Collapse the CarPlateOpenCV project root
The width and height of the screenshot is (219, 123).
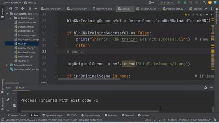pyautogui.click(x=7, y=14)
